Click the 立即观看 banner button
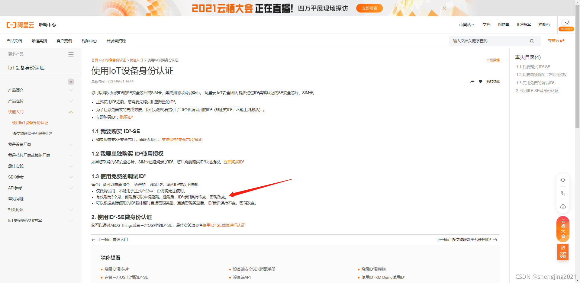This screenshot has width=580, height=283. pyautogui.click(x=369, y=8)
